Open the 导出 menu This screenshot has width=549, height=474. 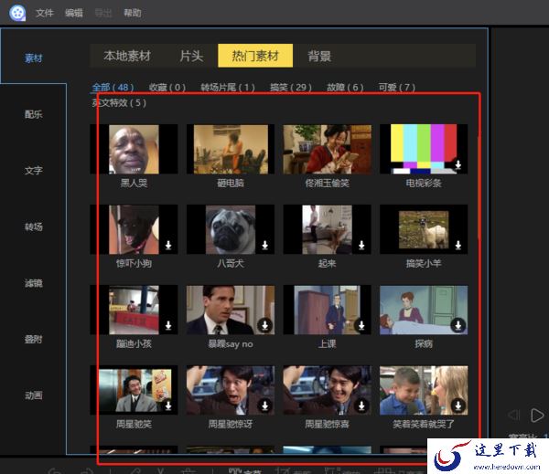103,14
